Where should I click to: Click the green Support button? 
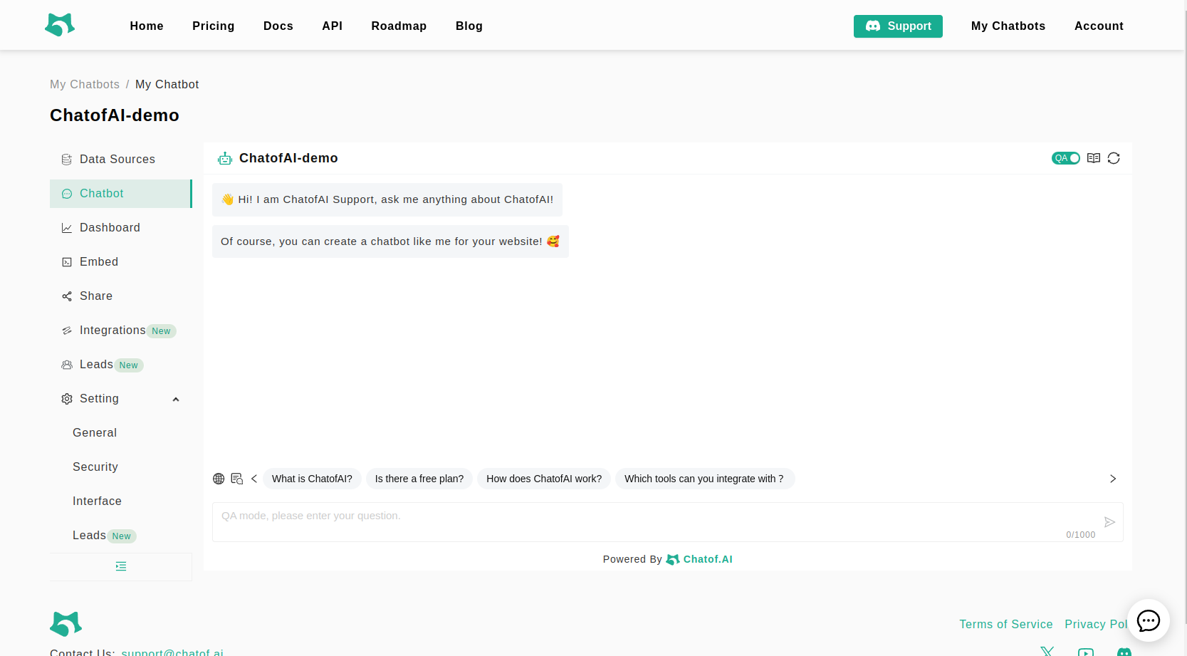[898, 26]
